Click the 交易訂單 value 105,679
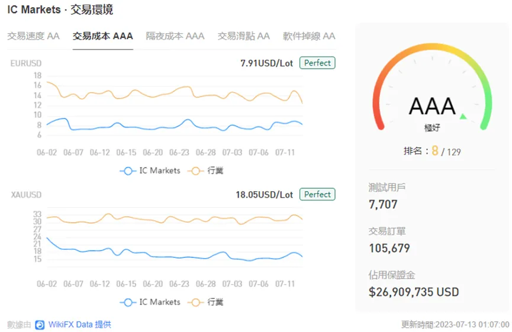 [x=389, y=249]
